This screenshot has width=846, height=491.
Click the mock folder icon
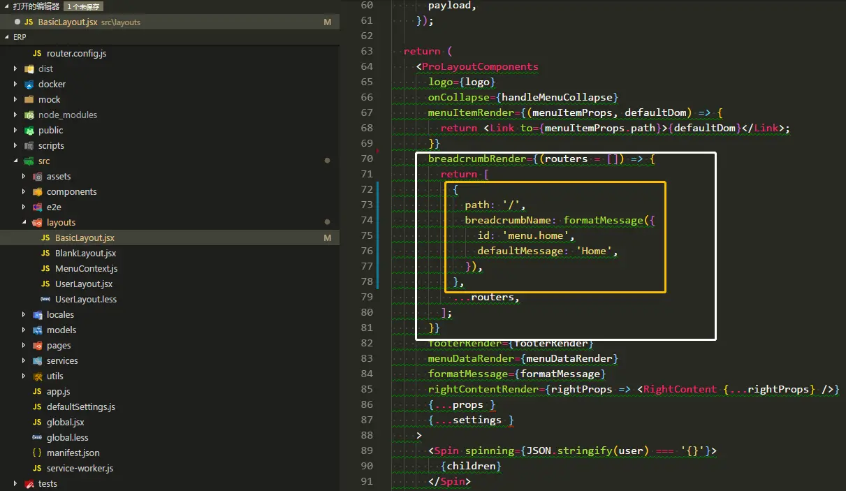coord(29,99)
